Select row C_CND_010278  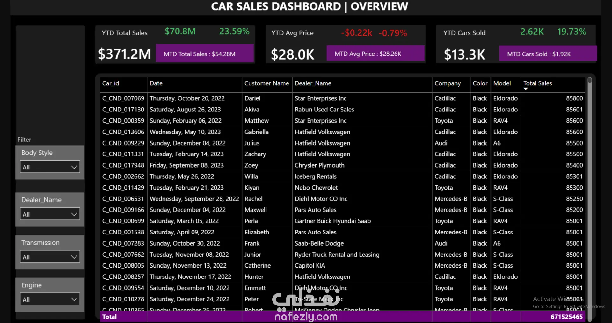[x=342, y=299]
